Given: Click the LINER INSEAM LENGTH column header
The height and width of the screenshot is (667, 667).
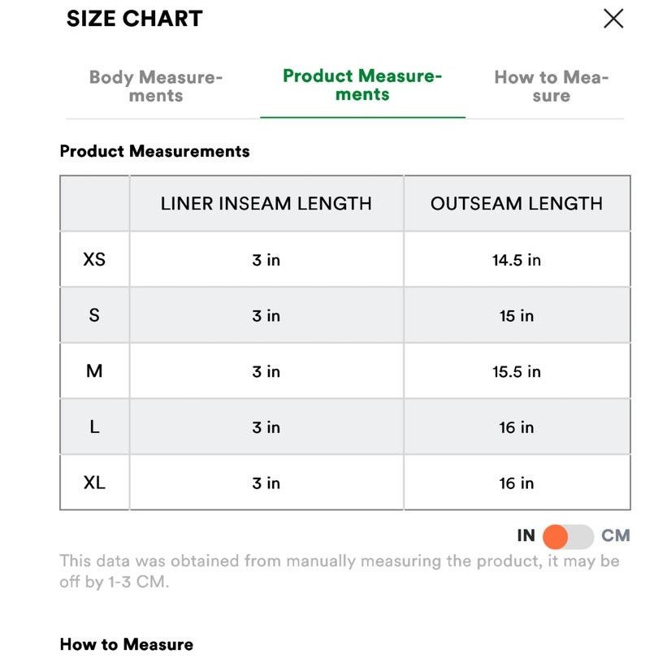Looking at the screenshot, I should [x=266, y=203].
